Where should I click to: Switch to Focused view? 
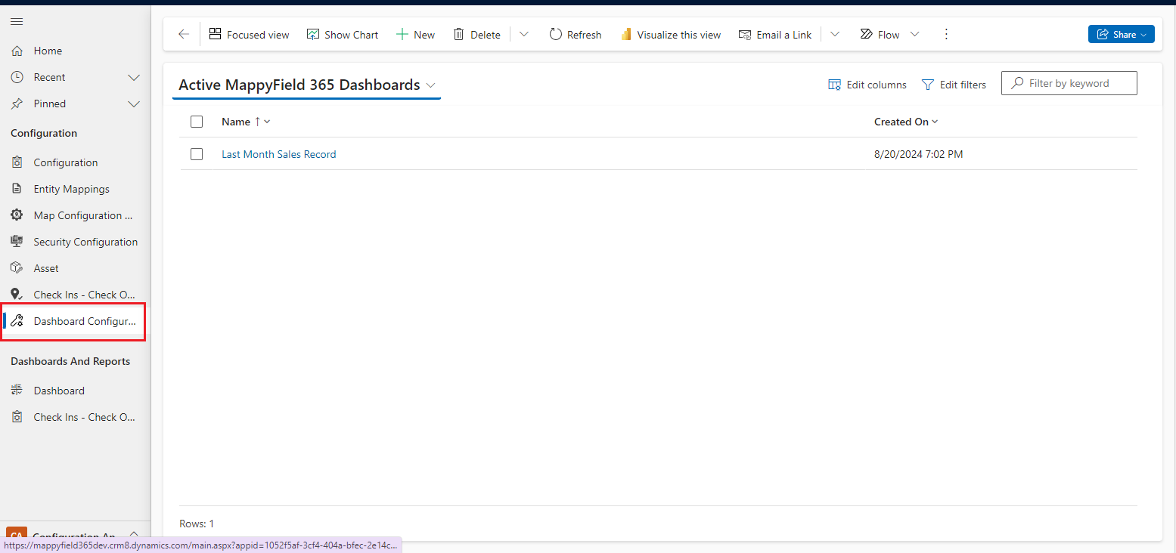click(249, 35)
